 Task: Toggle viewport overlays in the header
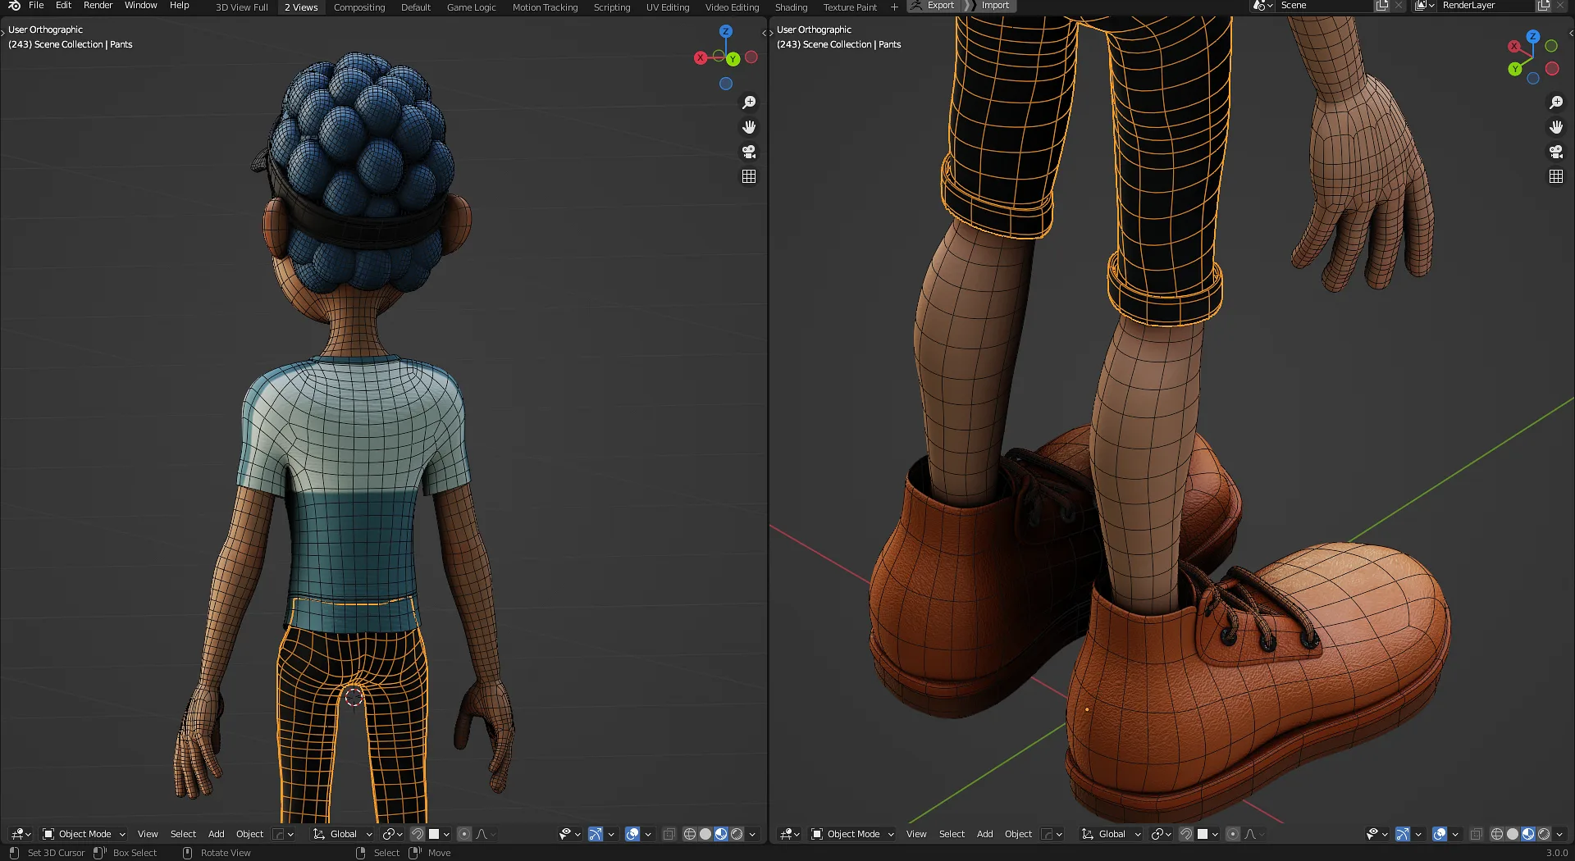631,834
